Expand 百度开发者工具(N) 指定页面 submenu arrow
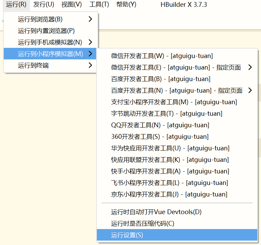 click(250, 91)
